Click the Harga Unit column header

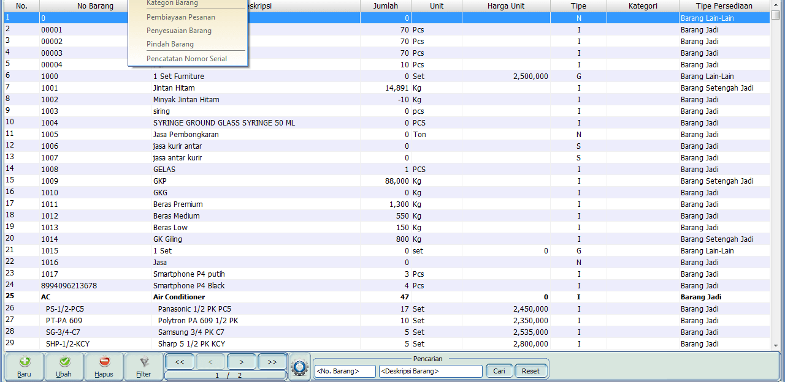(506, 6)
